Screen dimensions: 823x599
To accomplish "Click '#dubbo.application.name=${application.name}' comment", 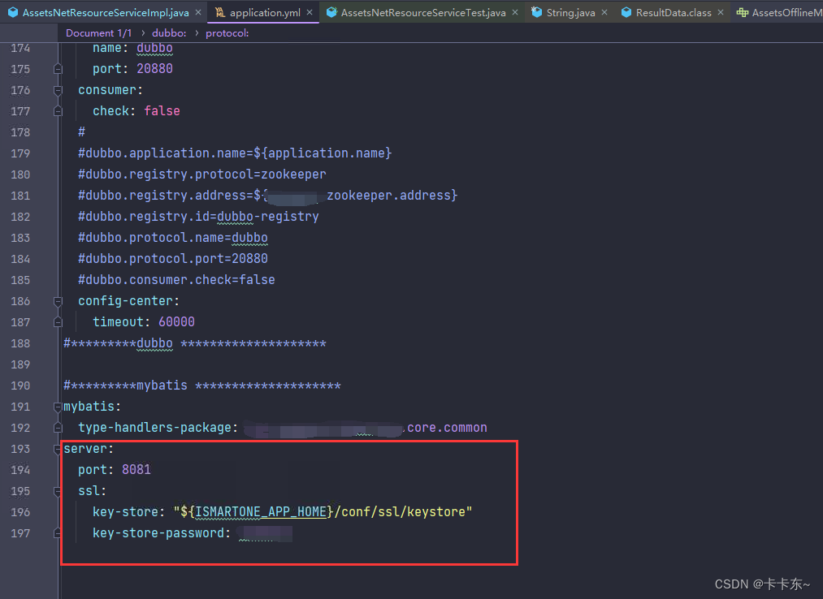I will coord(235,153).
